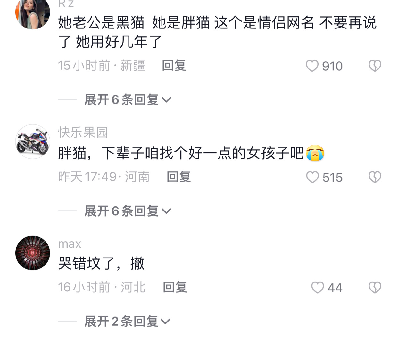Open username max profile link

point(70,244)
